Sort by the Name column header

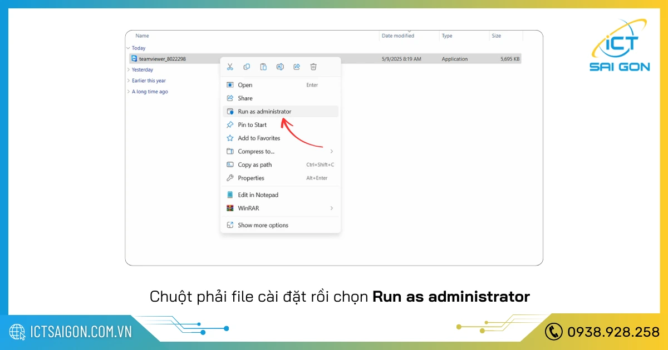tap(142, 36)
